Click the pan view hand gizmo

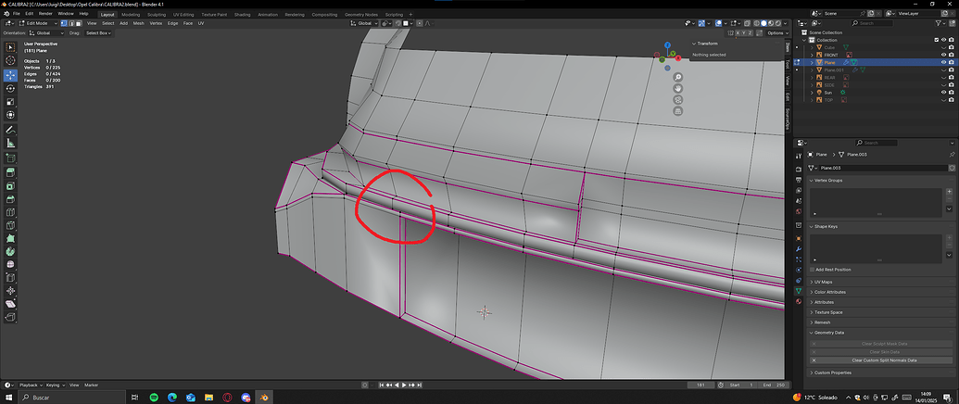(x=677, y=89)
